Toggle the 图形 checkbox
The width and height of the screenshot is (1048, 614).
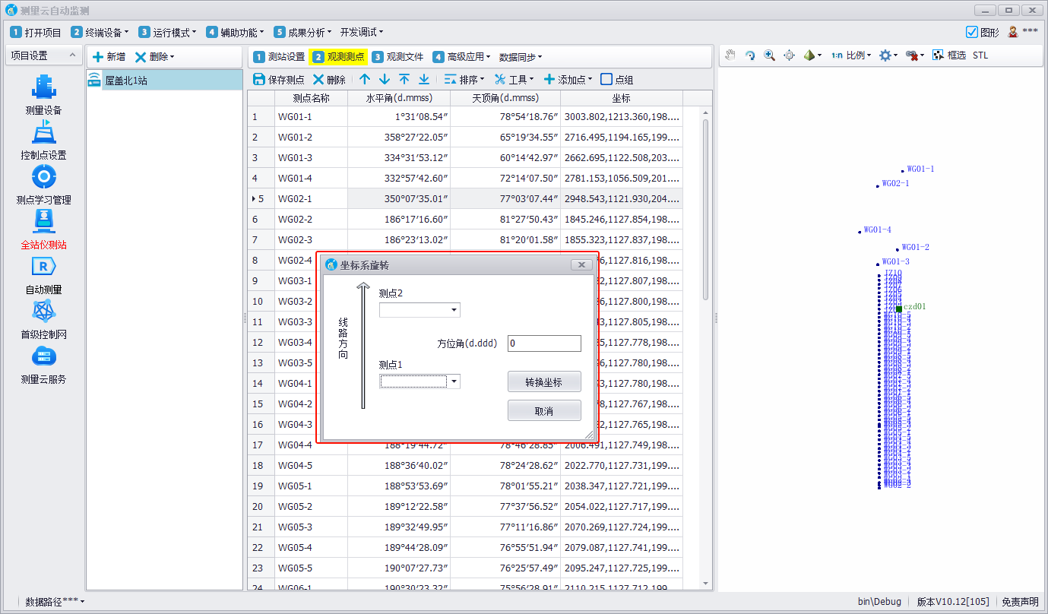(971, 32)
